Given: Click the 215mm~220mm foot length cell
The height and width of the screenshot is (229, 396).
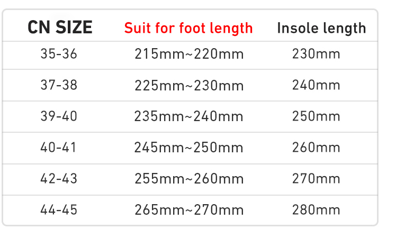Looking at the screenshot, I should (x=189, y=54).
